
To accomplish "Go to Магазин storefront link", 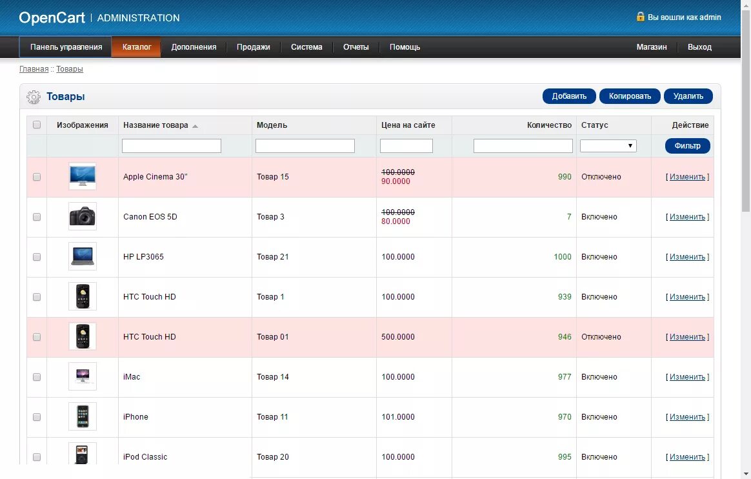I will tap(652, 47).
